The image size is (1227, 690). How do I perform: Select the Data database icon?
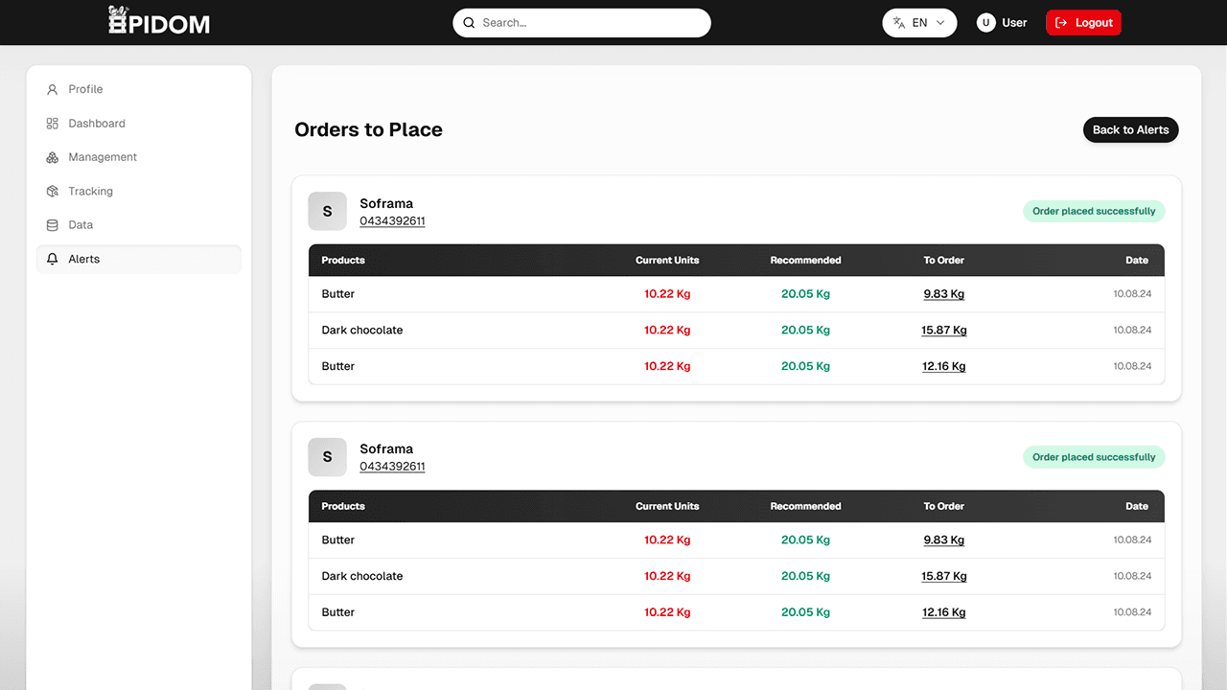52,224
